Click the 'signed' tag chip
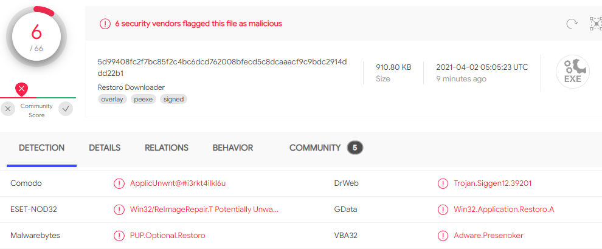602x249 pixels. click(x=173, y=100)
